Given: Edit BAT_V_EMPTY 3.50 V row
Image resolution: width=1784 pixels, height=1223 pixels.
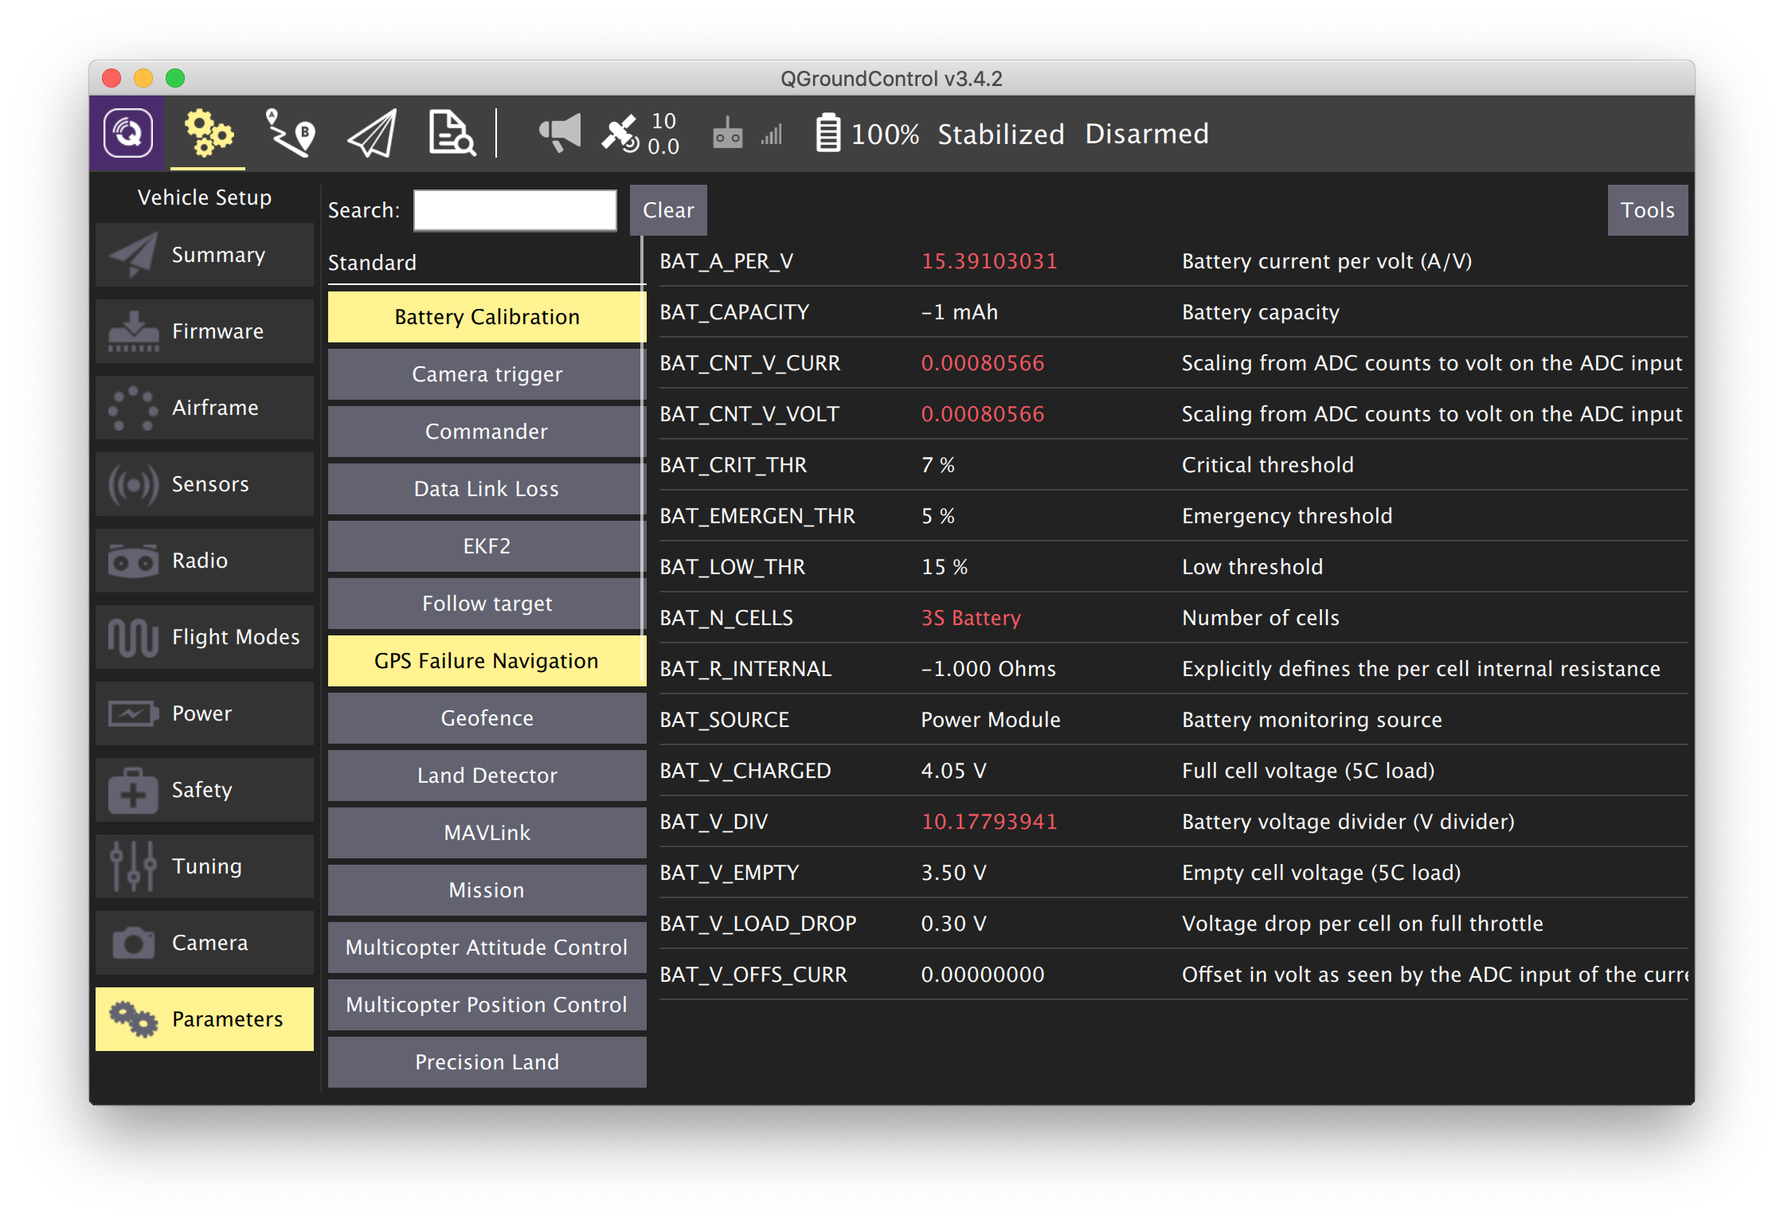Looking at the screenshot, I should coord(1173,873).
